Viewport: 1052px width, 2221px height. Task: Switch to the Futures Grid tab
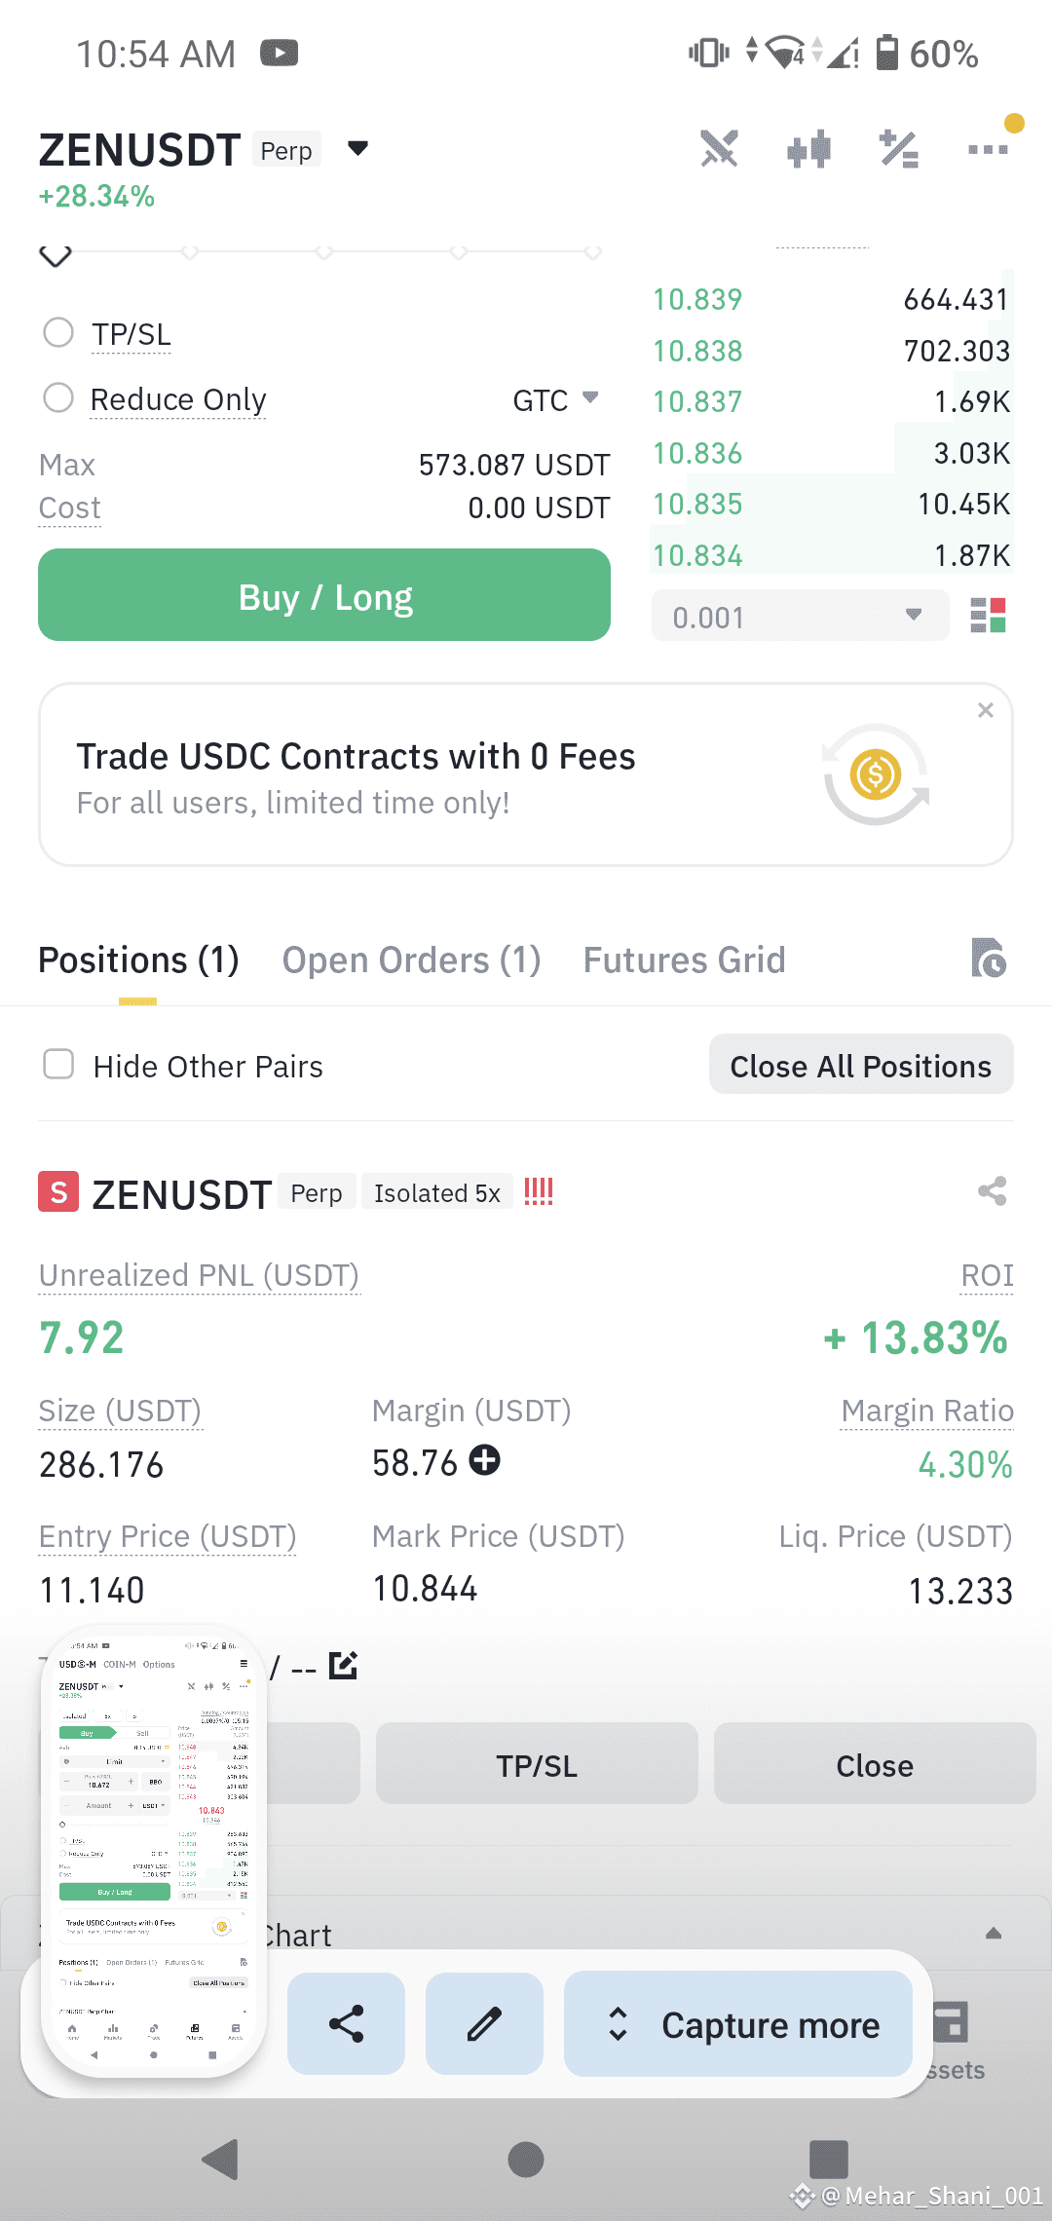click(684, 960)
